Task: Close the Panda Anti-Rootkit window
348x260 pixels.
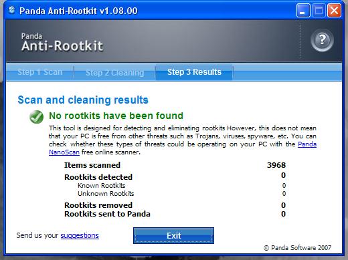Action: pos(334,10)
